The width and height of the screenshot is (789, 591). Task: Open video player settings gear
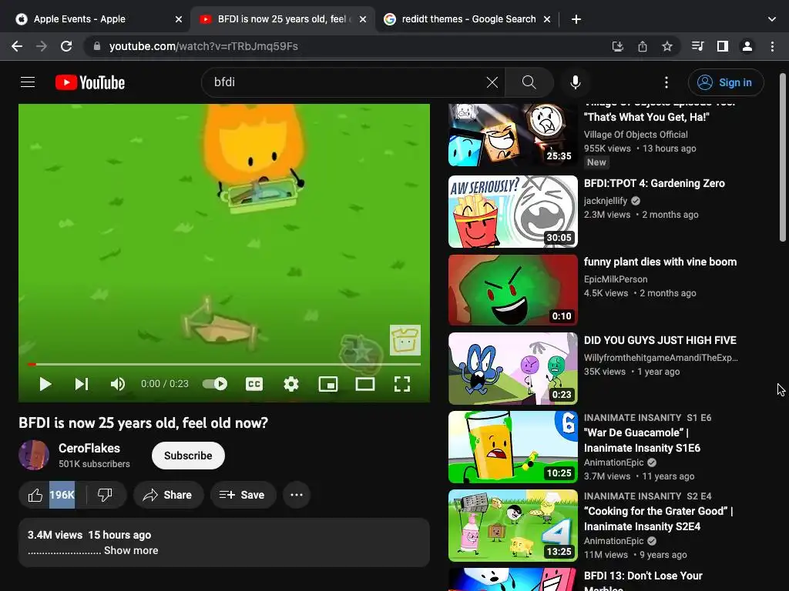click(290, 385)
